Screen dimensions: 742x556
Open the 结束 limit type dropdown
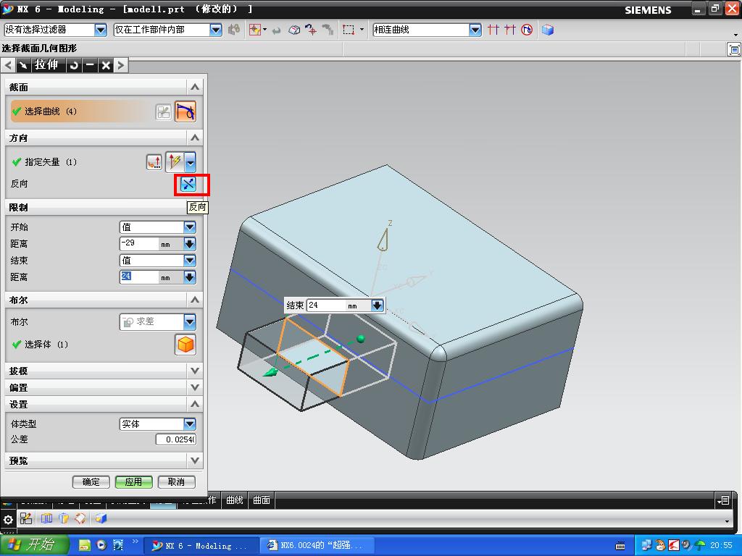point(190,261)
